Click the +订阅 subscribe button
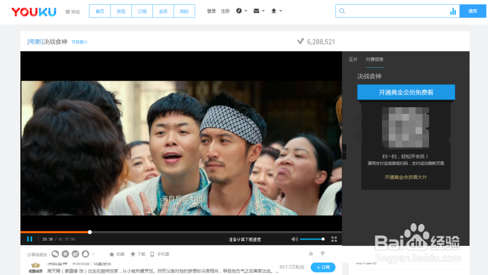The height and width of the screenshot is (275, 488). coord(323,267)
